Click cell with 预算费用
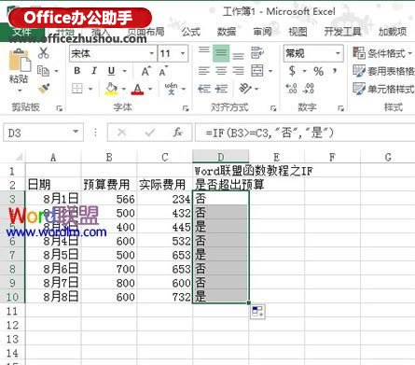The image size is (415, 365). [x=109, y=185]
